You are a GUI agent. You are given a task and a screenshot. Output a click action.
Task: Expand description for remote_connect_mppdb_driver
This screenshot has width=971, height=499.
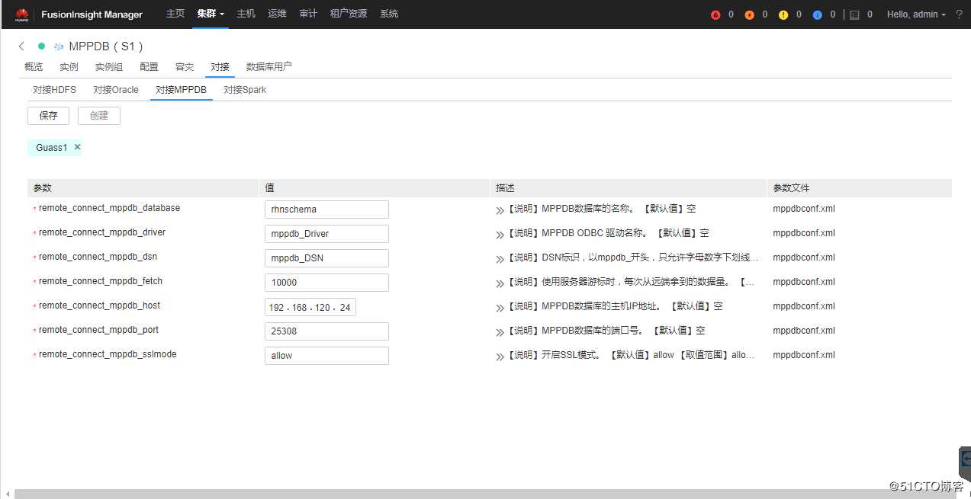point(500,234)
